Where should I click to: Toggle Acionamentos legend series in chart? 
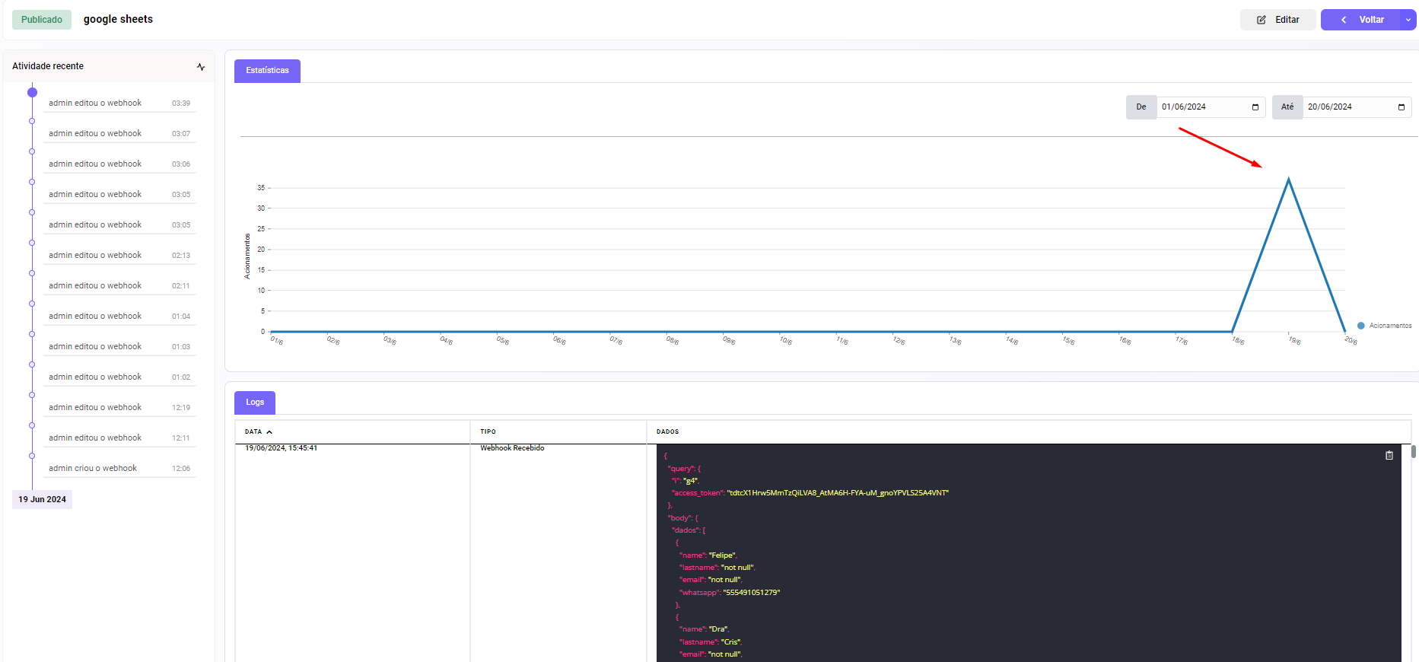pyautogui.click(x=1384, y=326)
